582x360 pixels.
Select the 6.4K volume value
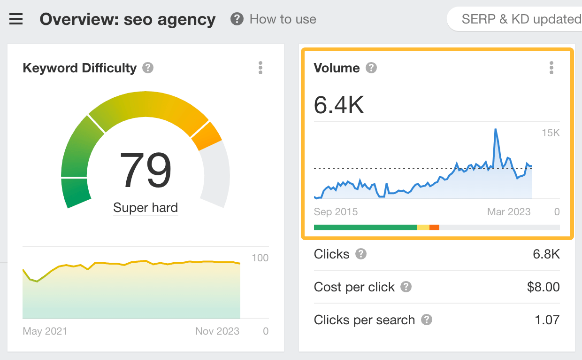(339, 105)
